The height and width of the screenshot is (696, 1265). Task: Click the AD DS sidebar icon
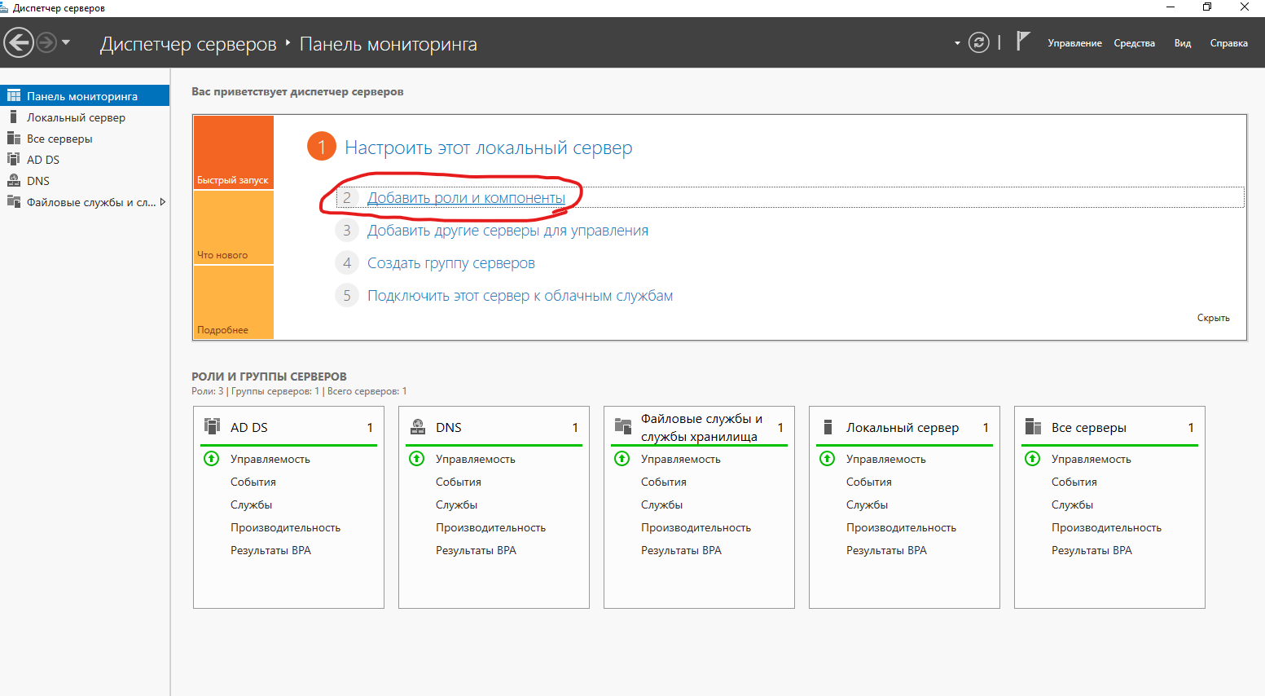pos(14,159)
